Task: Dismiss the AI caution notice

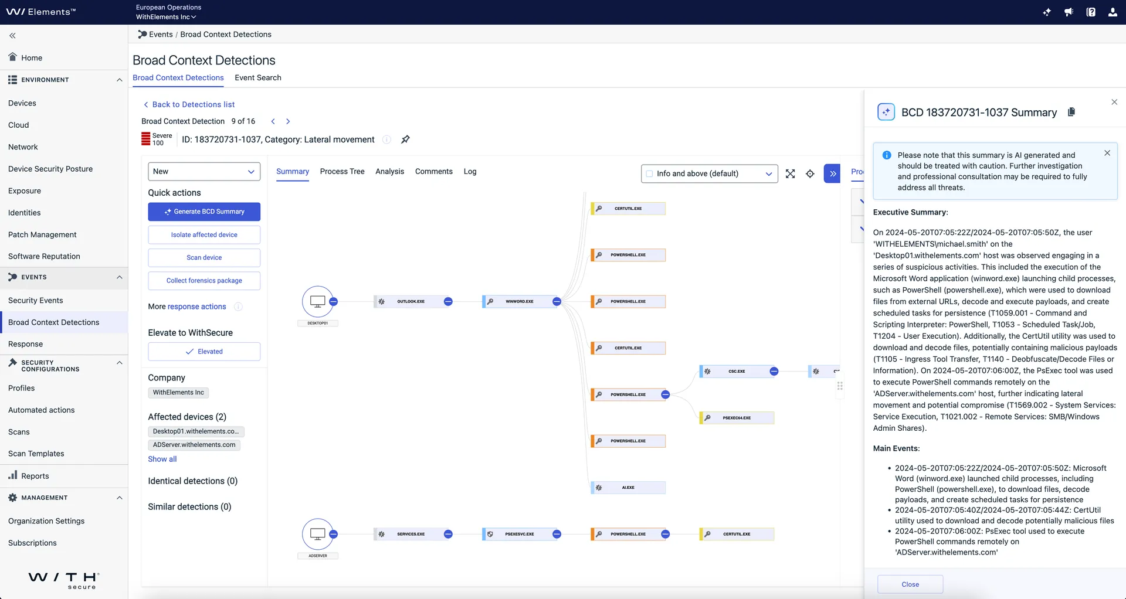Action: (1108, 153)
